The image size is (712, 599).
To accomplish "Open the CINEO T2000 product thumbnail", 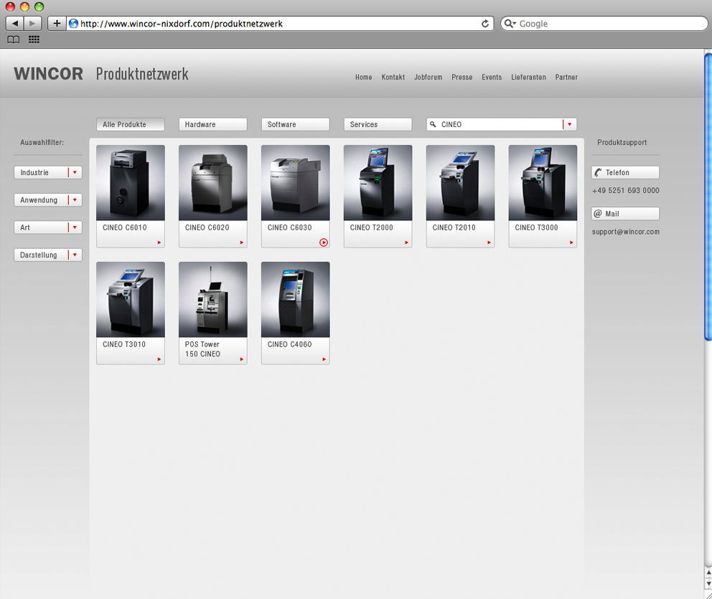I will (378, 182).
